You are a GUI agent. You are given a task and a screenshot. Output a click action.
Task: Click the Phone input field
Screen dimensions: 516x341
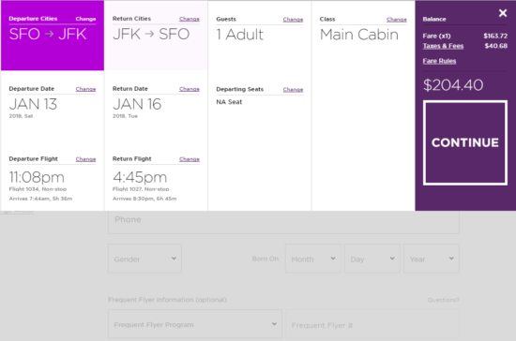coord(283,221)
